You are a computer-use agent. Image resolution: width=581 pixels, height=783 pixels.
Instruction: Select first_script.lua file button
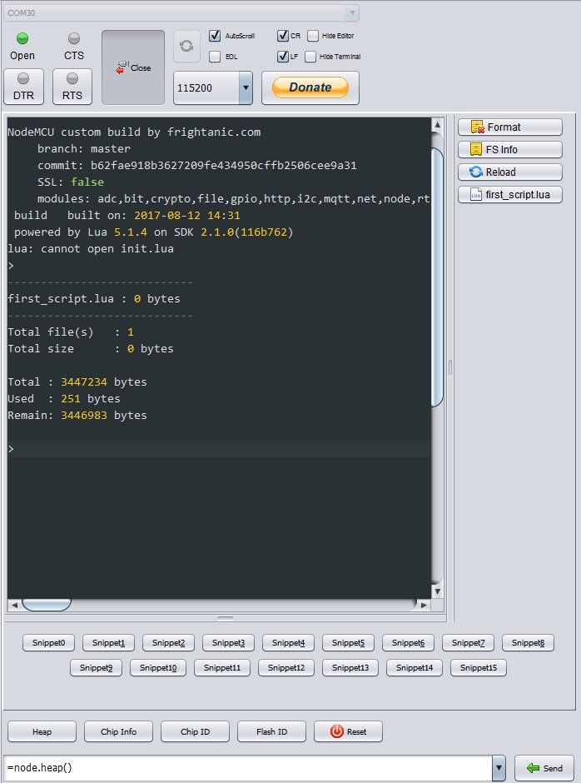pos(509,195)
